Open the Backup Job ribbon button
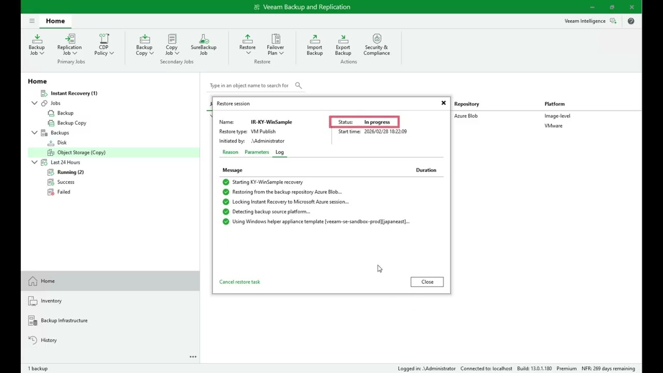663x373 pixels. point(37,45)
